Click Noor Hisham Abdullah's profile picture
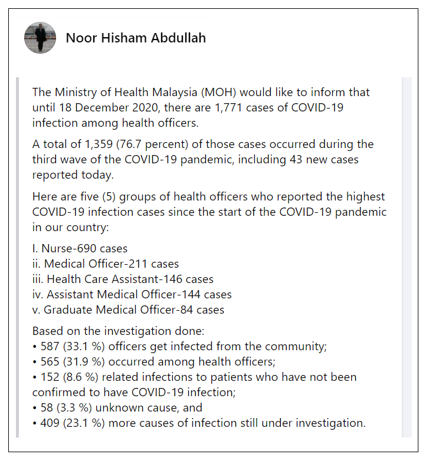Screen dimensions: 429x464 click(x=40, y=38)
